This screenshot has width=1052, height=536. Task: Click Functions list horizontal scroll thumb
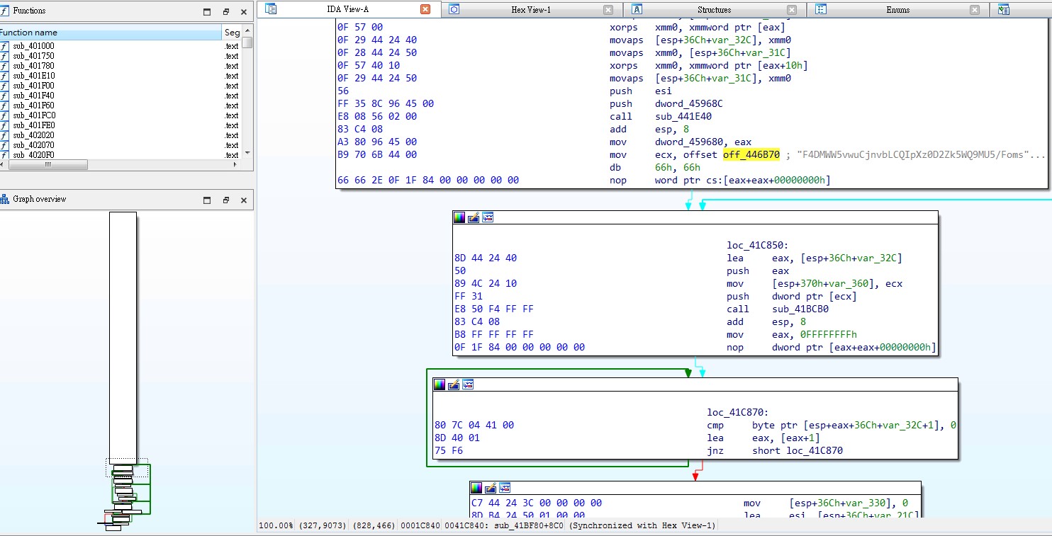[x=47, y=165]
